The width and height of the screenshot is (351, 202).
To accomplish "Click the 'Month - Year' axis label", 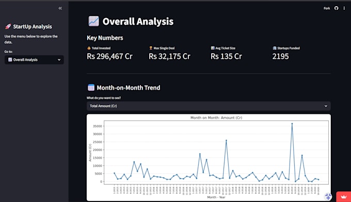I will 216,197.
